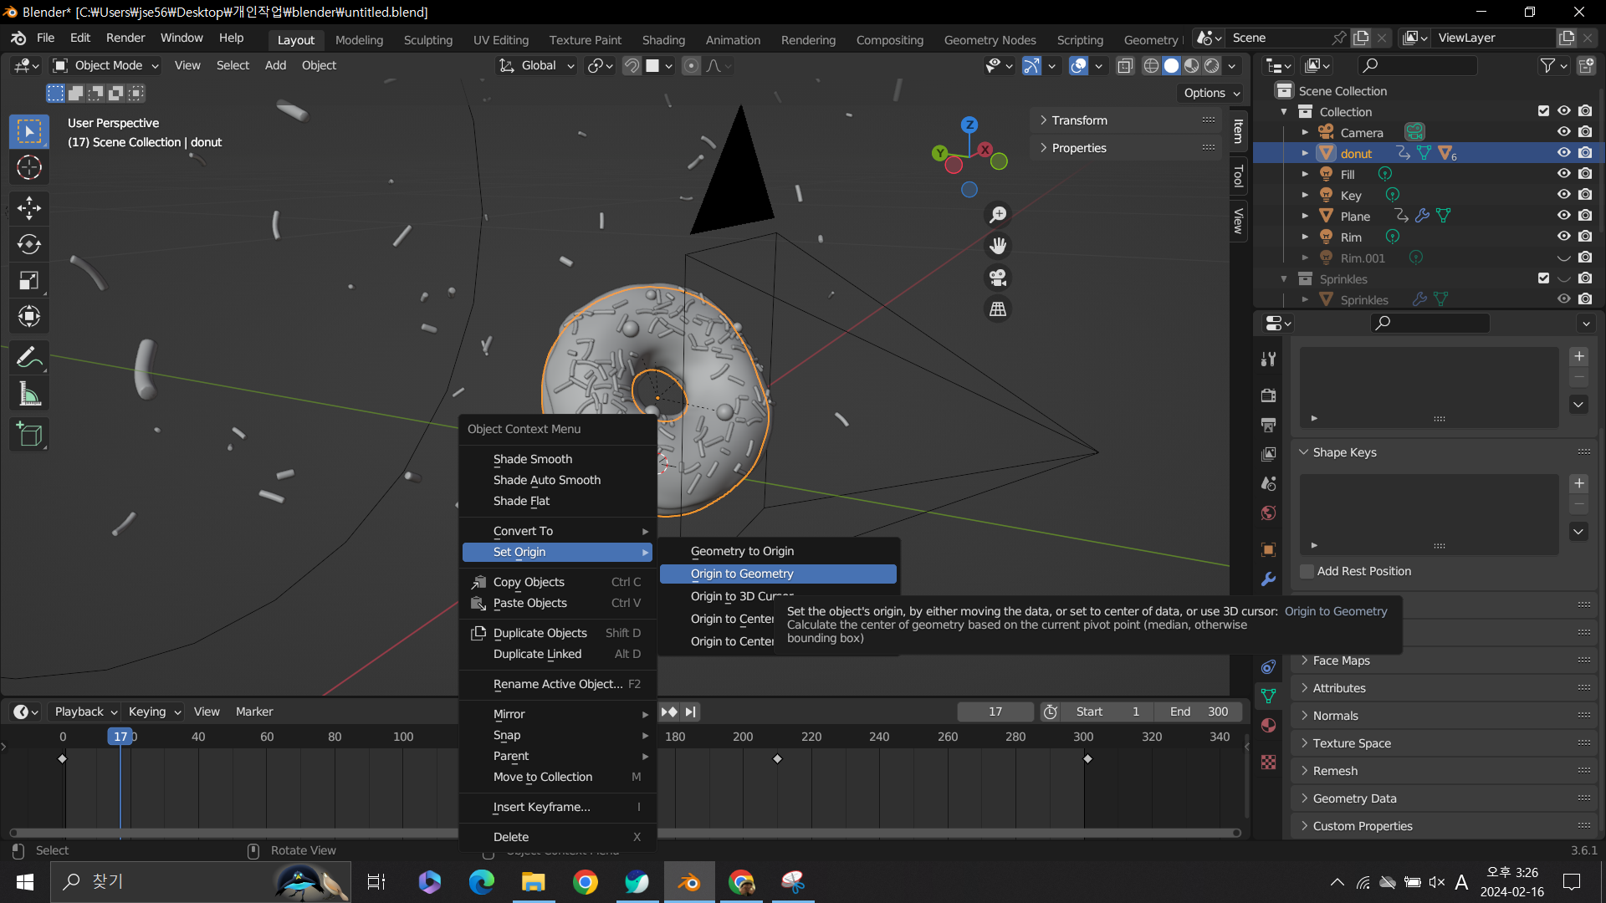Select the Rotate tool
The width and height of the screenshot is (1606, 903).
29,244
